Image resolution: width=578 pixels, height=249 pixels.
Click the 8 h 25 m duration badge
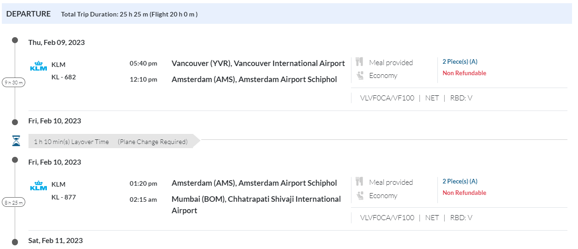(x=14, y=202)
